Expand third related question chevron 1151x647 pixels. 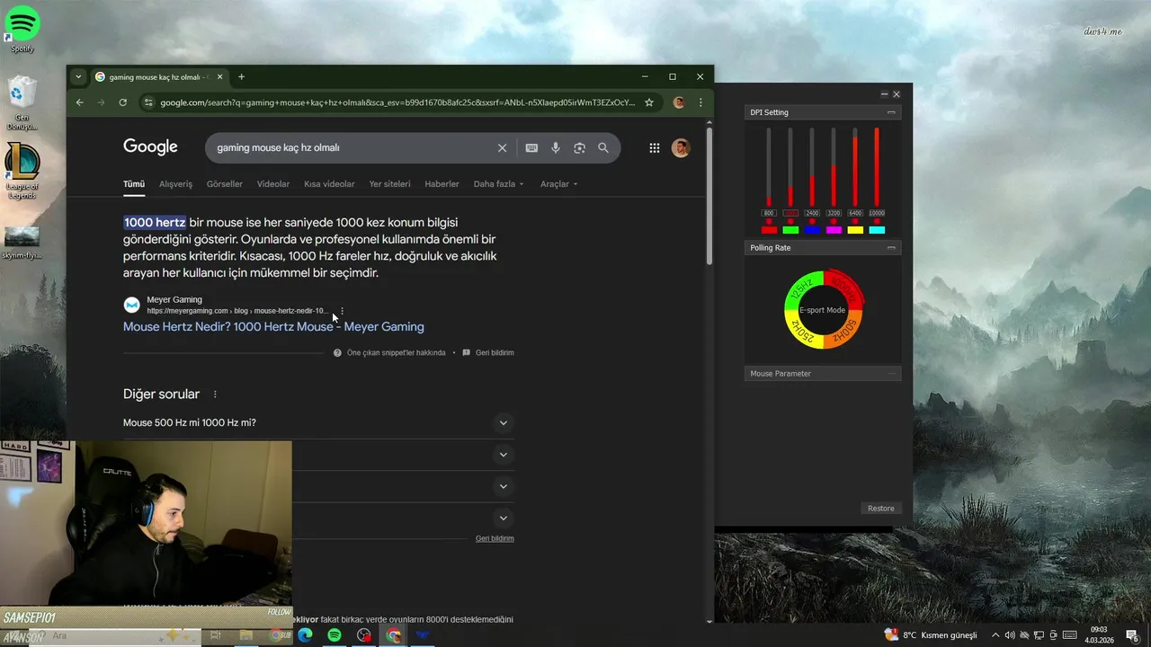504,486
